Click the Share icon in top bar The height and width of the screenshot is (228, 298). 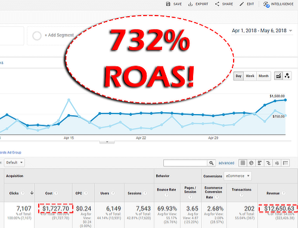click(217, 4)
